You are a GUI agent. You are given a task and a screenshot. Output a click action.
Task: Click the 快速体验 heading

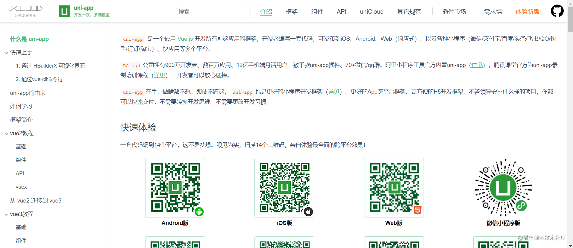(138, 127)
